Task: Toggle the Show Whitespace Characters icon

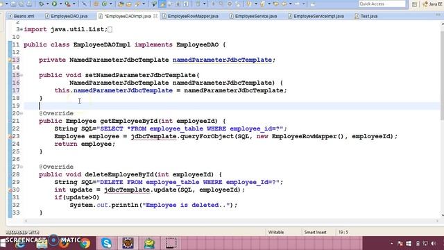Action: click(187, 4)
